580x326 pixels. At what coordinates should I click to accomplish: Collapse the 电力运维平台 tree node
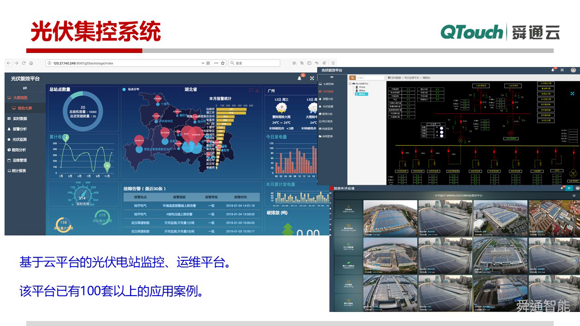350,84
